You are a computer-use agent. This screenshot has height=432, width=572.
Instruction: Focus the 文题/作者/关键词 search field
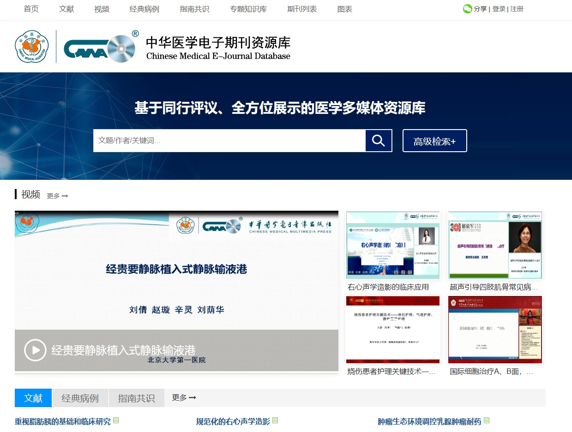pos(229,141)
